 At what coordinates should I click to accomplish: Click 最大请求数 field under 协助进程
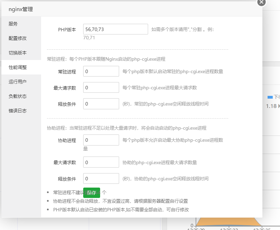pyautogui.click(x=101, y=162)
